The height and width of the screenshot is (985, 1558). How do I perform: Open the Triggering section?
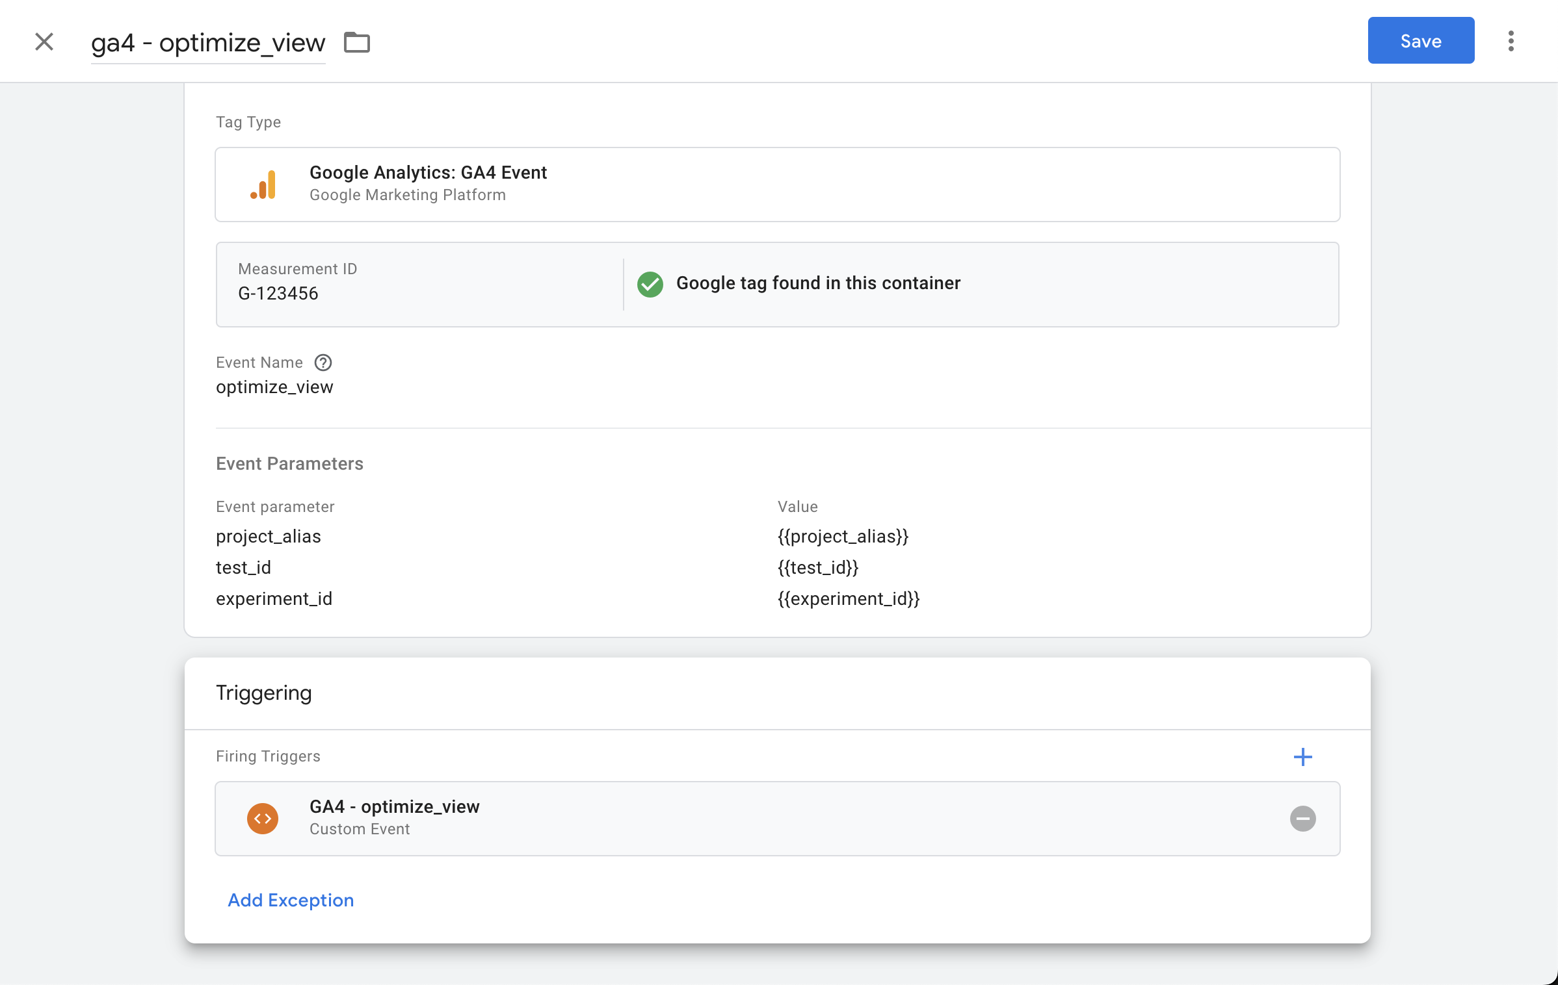pyautogui.click(x=263, y=693)
